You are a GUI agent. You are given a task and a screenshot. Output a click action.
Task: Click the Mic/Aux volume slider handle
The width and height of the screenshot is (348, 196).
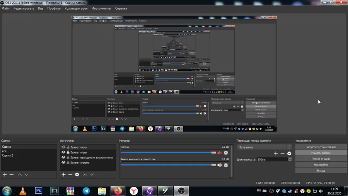213,152
